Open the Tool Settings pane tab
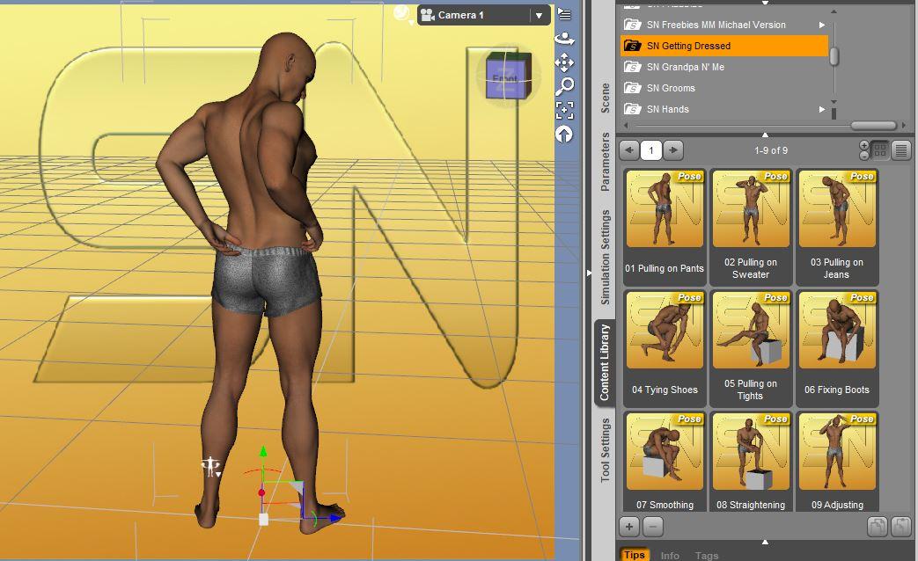 (x=605, y=450)
